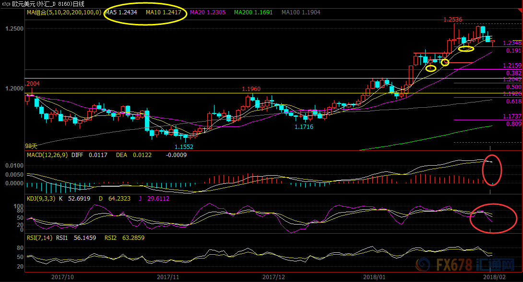Click the 1.1960 peak price label

[x=251, y=89]
